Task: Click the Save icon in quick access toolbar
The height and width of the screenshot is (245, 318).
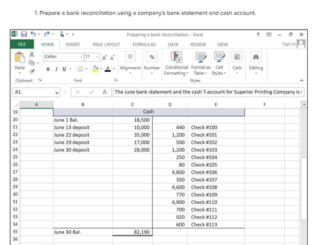Action: (23, 35)
